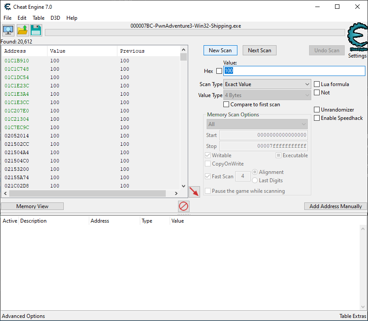
Task: Select the Alignment radio button
Action: (x=255, y=172)
